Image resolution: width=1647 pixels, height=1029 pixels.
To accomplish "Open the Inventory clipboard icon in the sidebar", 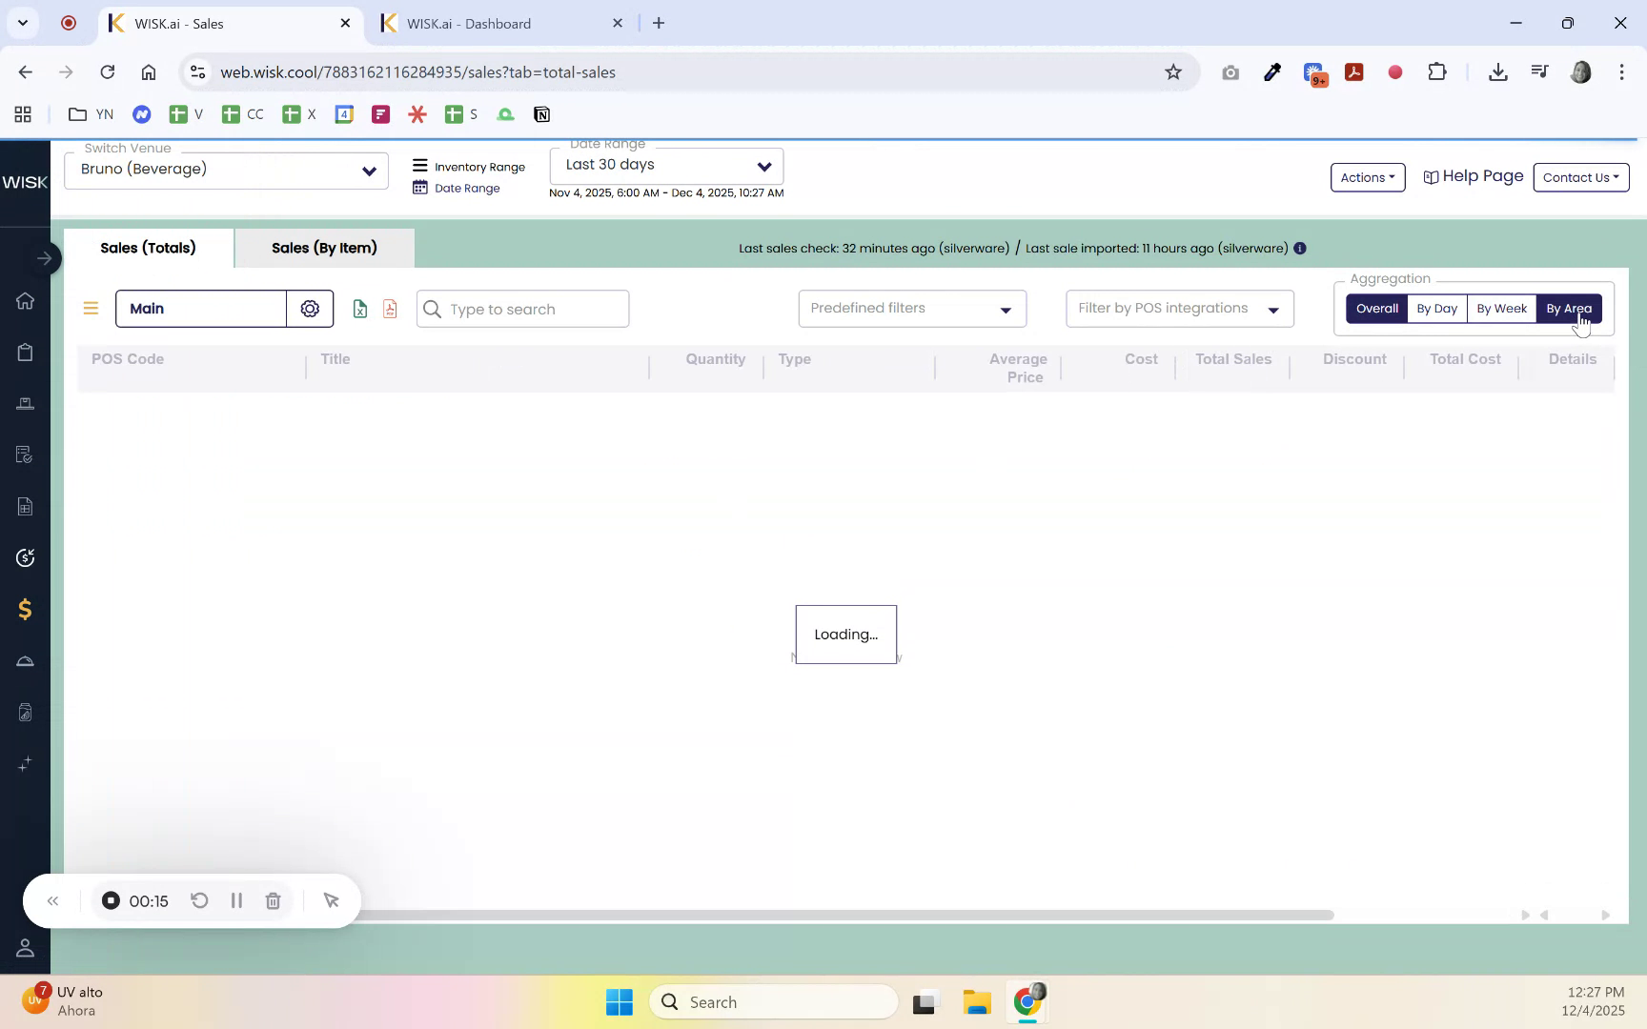I will 26,352.
